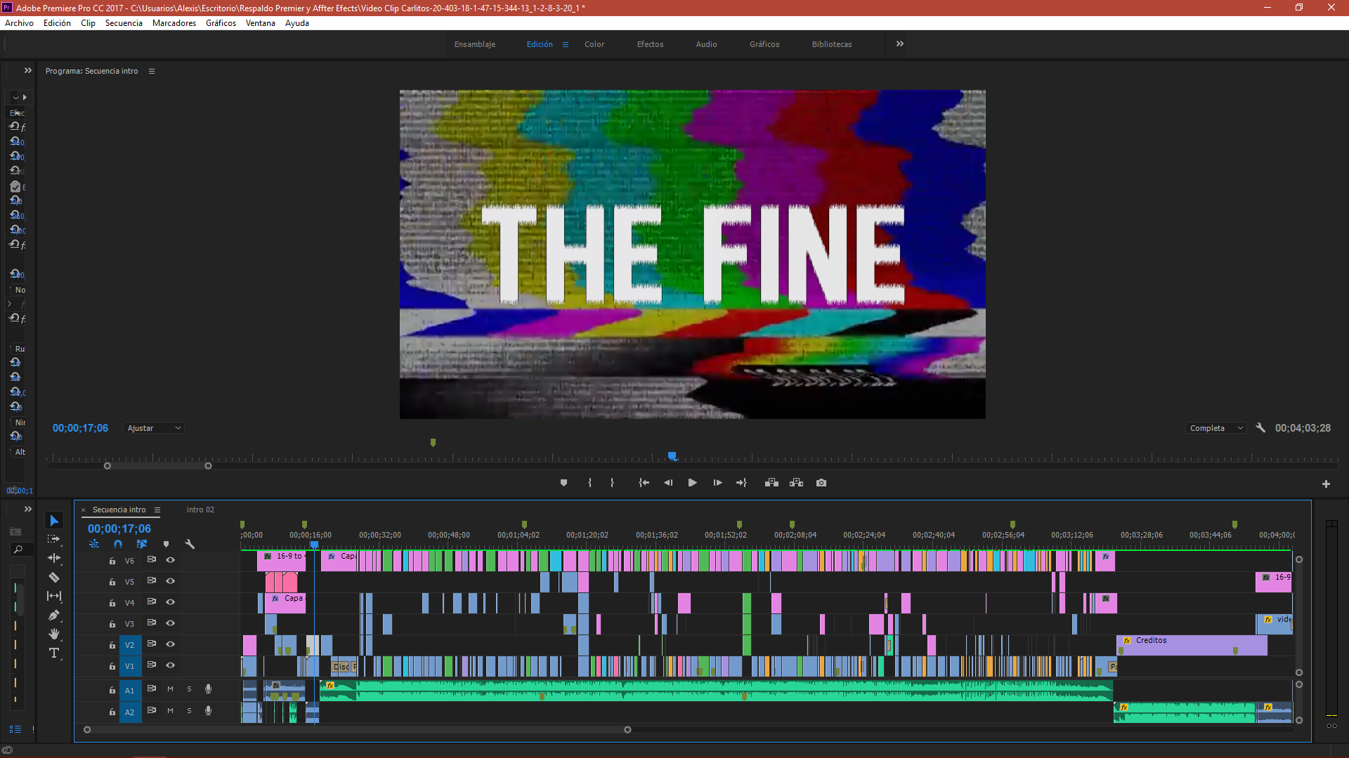The width and height of the screenshot is (1349, 758).
Task: Select the Track Select Forward tool
Action: point(54,539)
